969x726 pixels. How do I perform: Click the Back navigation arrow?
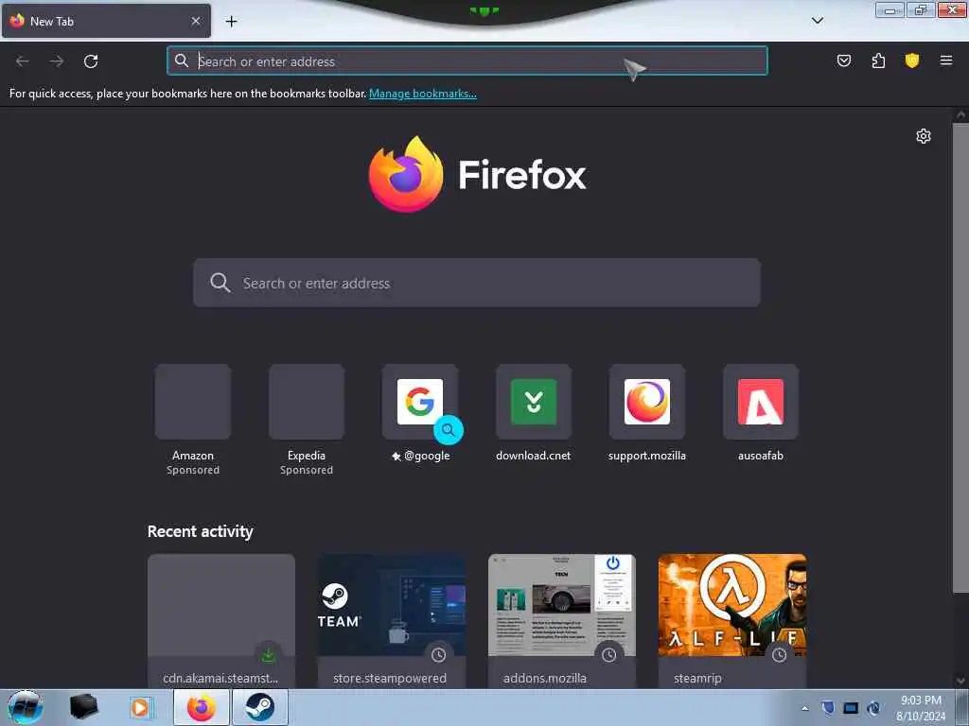coord(23,61)
